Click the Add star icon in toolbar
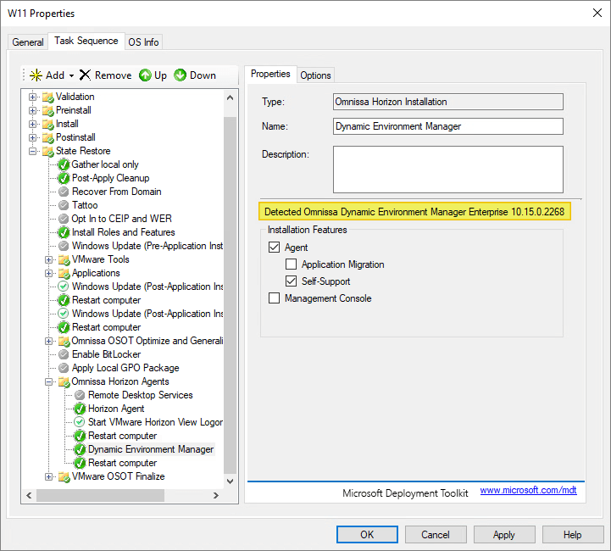 36,75
